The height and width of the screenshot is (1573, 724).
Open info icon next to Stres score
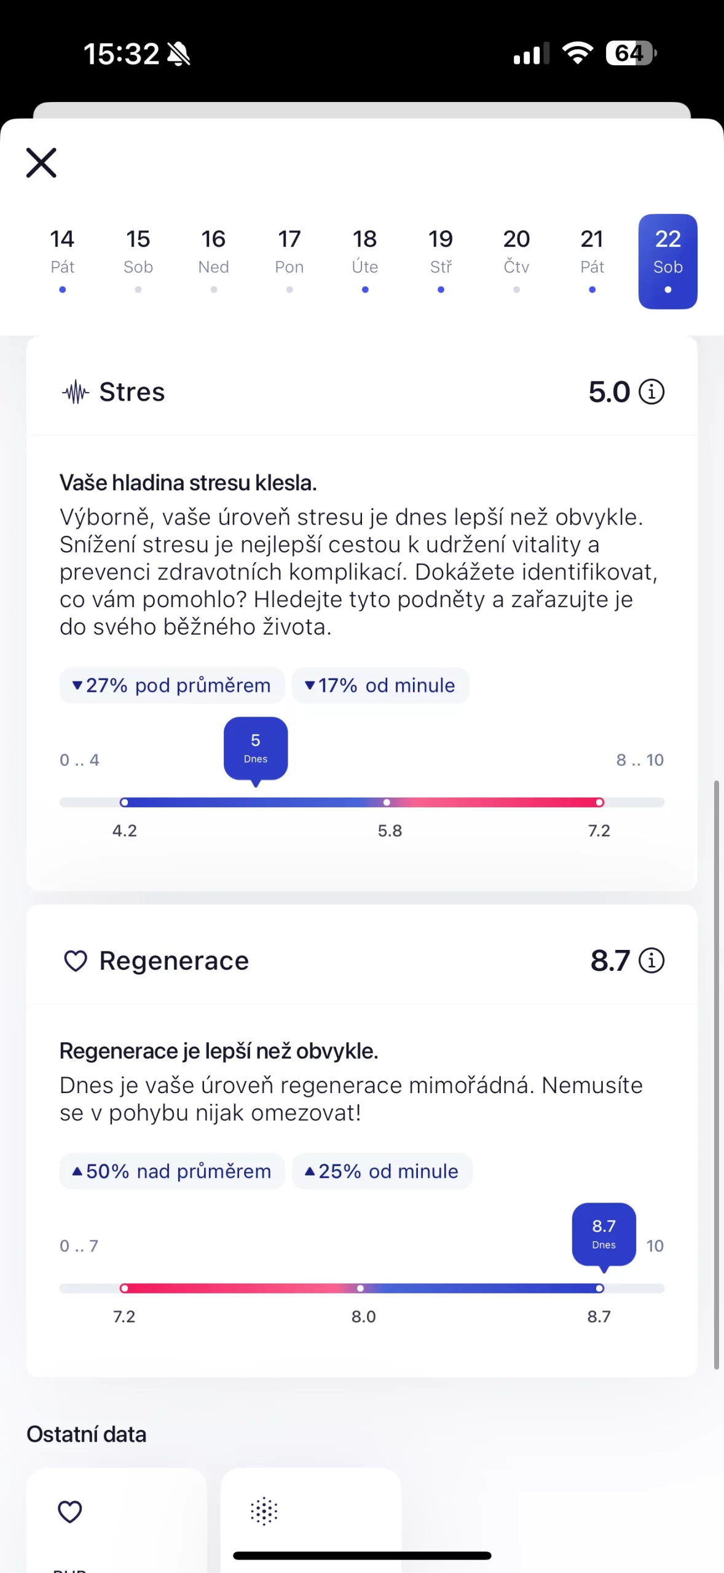click(x=651, y=391)
